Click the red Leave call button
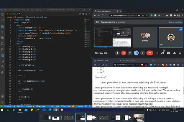 coord(150,53)
